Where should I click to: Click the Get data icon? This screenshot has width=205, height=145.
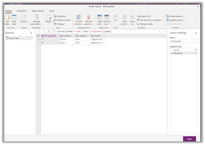click(8, 18)
